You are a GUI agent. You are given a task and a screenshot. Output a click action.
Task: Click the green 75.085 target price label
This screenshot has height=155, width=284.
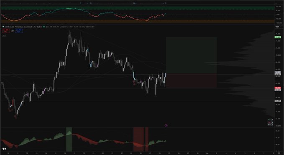click(278, 37)
